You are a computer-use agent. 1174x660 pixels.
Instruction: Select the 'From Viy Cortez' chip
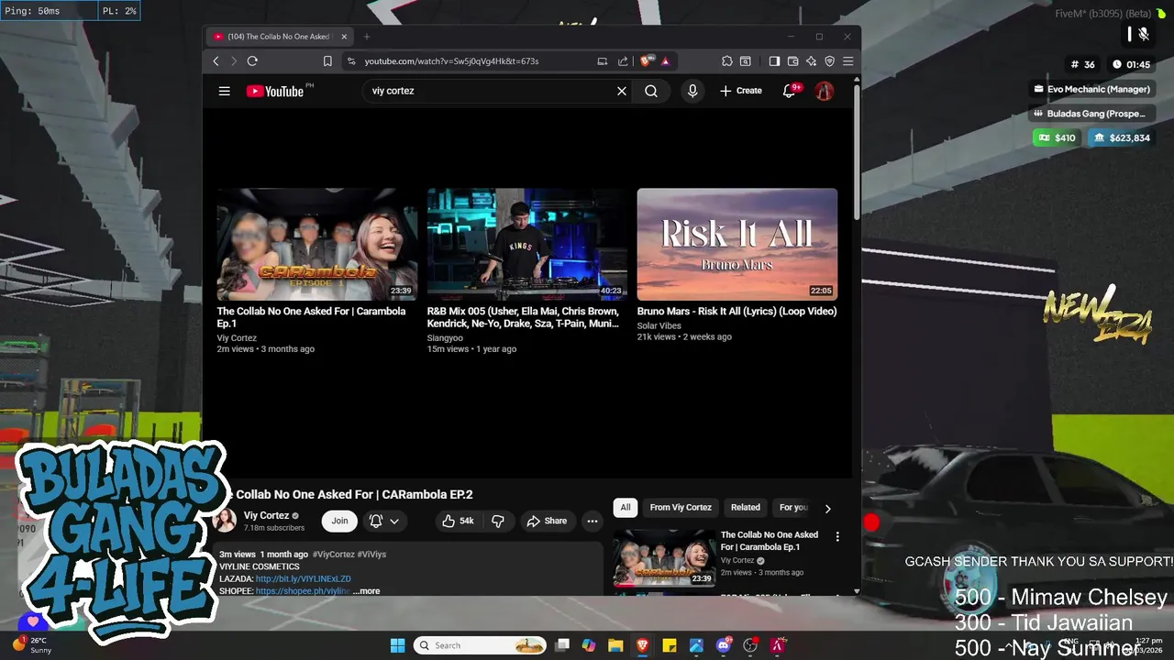681,507
